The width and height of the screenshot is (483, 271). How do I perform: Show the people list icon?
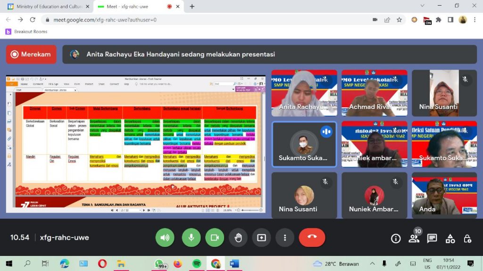click(x=414, y=238)
